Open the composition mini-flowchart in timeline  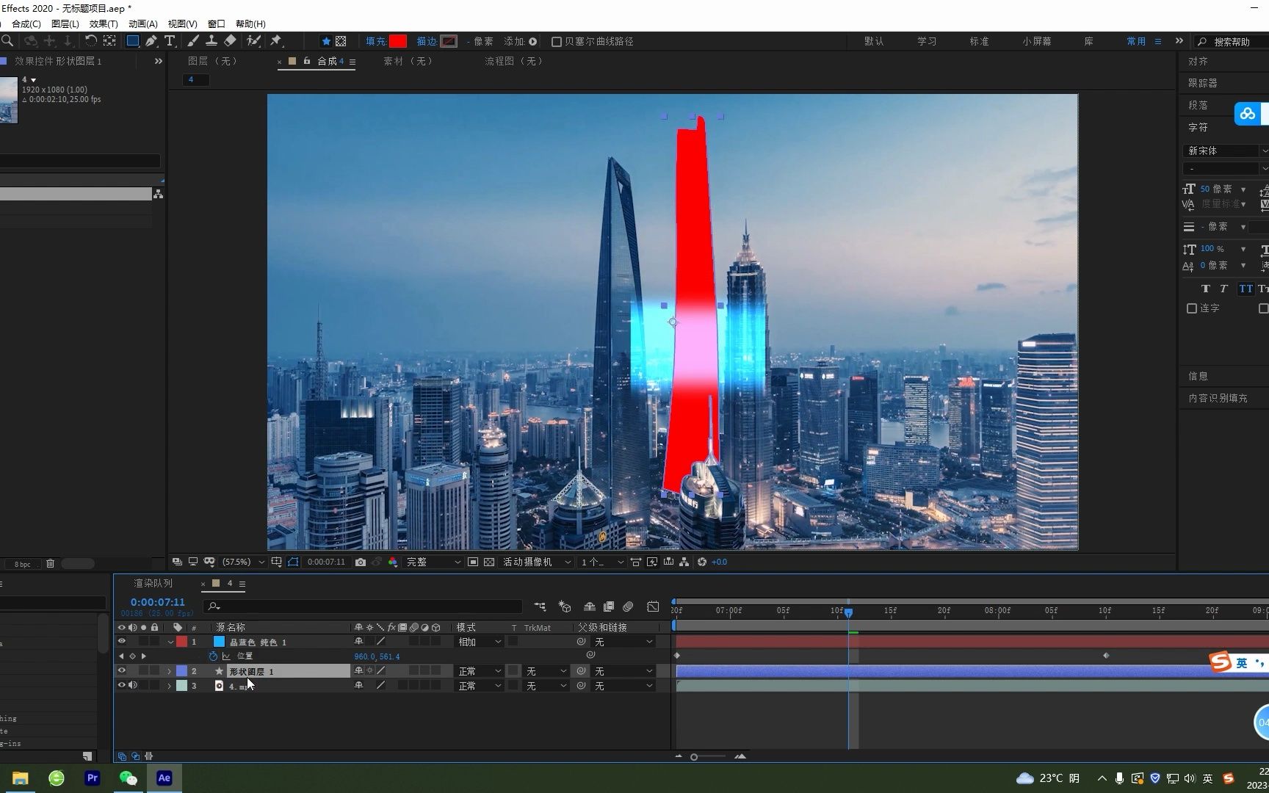point(540,606)
